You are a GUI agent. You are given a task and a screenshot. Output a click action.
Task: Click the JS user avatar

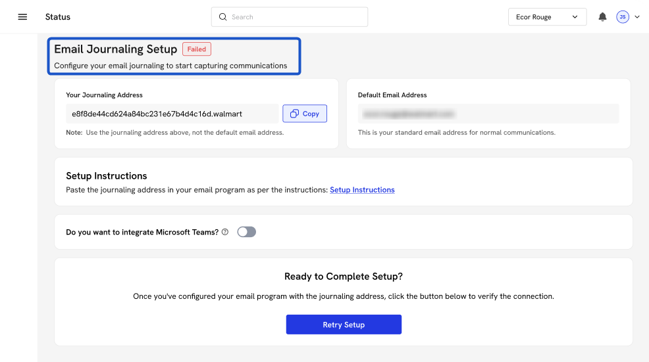tap(622, 17)
